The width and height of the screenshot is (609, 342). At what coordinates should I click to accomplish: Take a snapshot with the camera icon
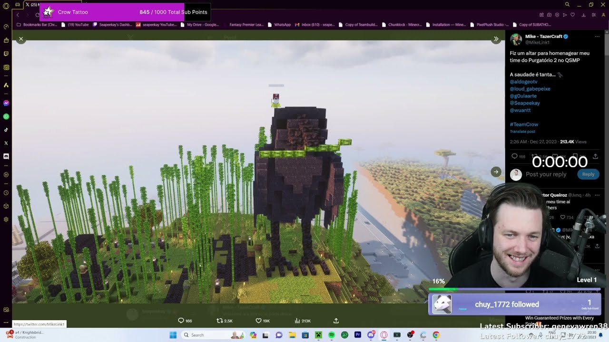click(550, 15)
